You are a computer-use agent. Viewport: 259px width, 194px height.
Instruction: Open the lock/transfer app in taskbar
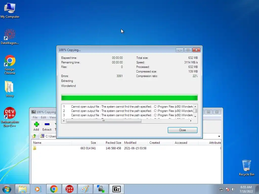[x=101, y=189]
